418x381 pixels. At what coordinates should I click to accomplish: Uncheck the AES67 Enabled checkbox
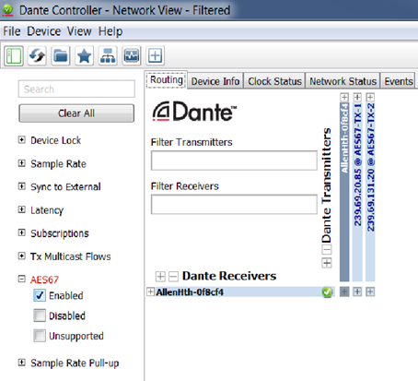point(40,295)
